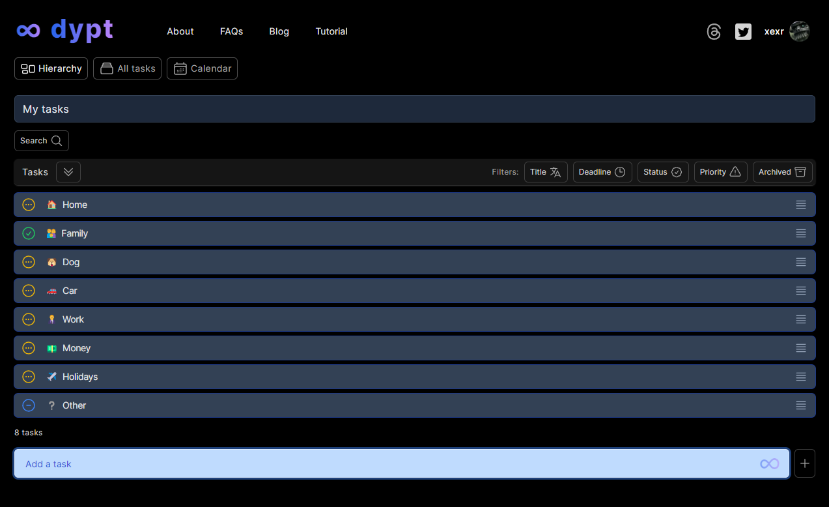Click the infinity icon in the add task field
The image size is (829, 507).
(769, 463)
